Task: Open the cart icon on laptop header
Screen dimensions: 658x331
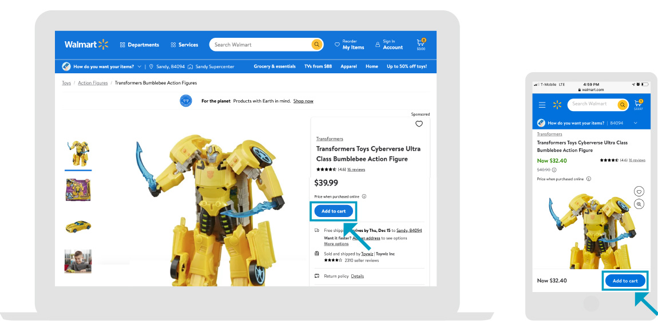Action: [421, 44]
